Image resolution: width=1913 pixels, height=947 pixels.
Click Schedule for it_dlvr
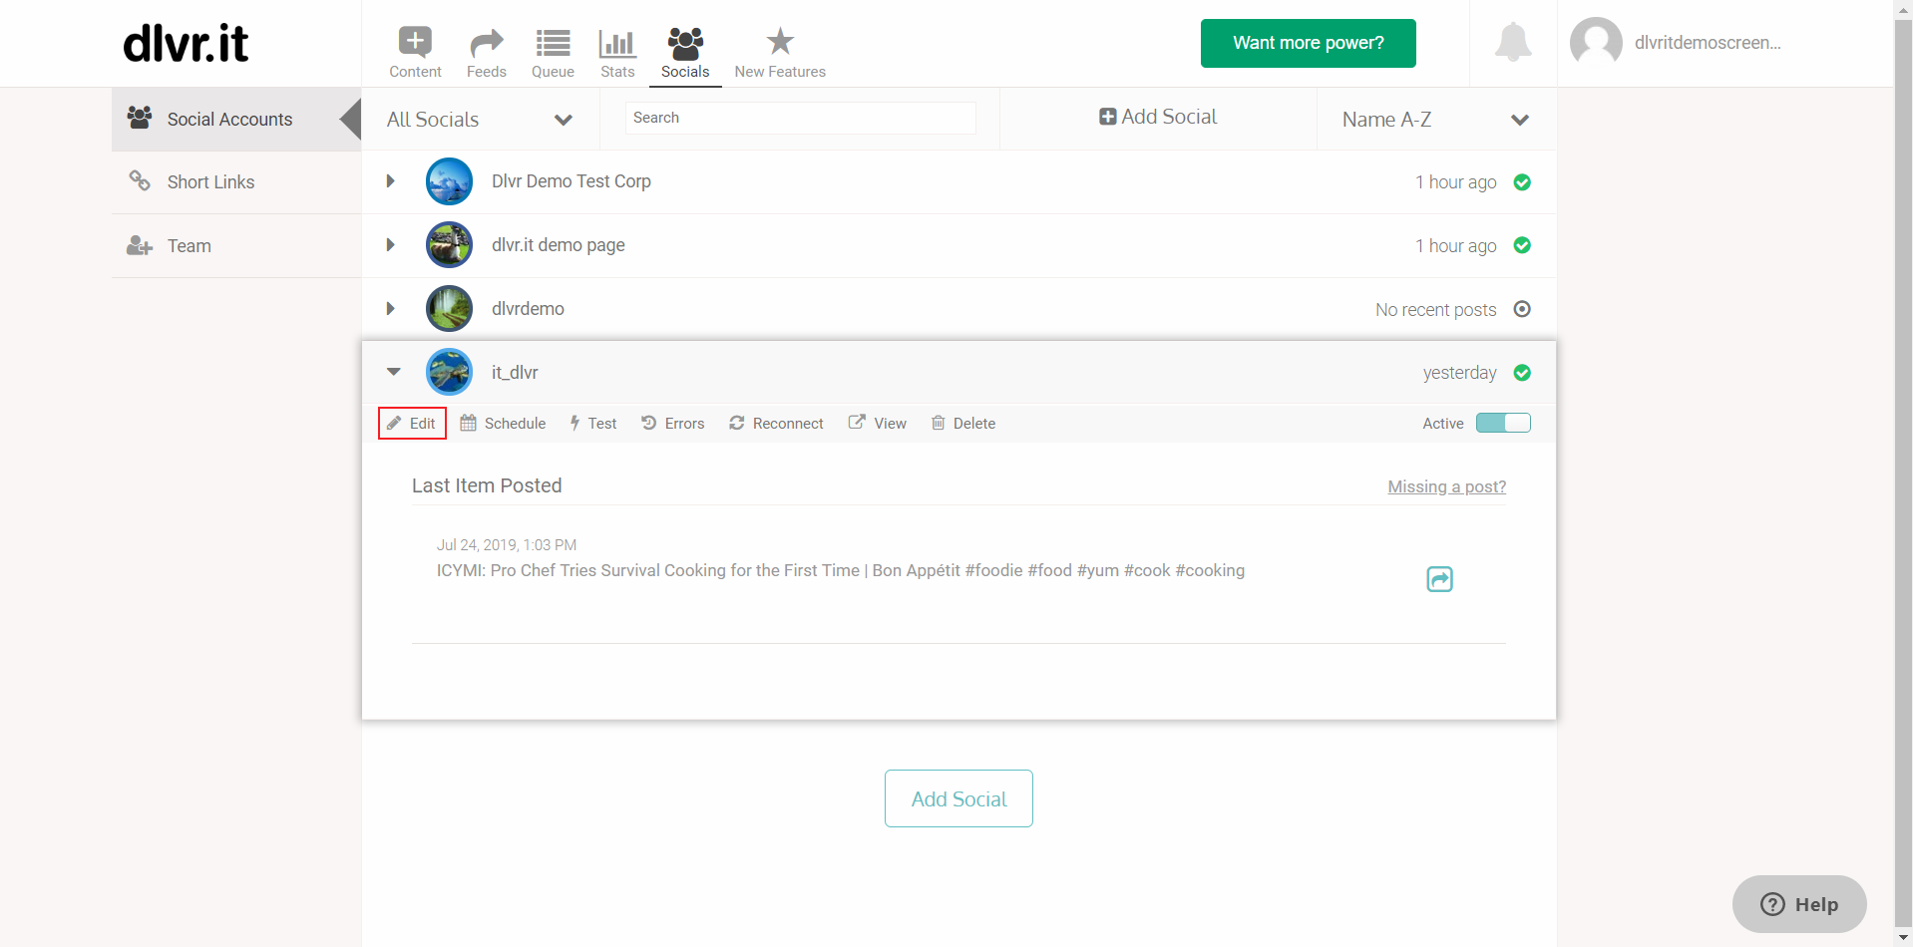click(503, 424)
